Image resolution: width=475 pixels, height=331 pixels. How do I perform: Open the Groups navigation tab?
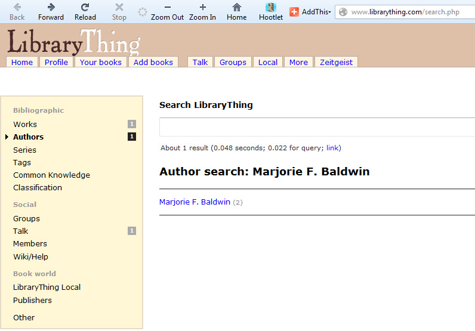[x=233, y=62]
